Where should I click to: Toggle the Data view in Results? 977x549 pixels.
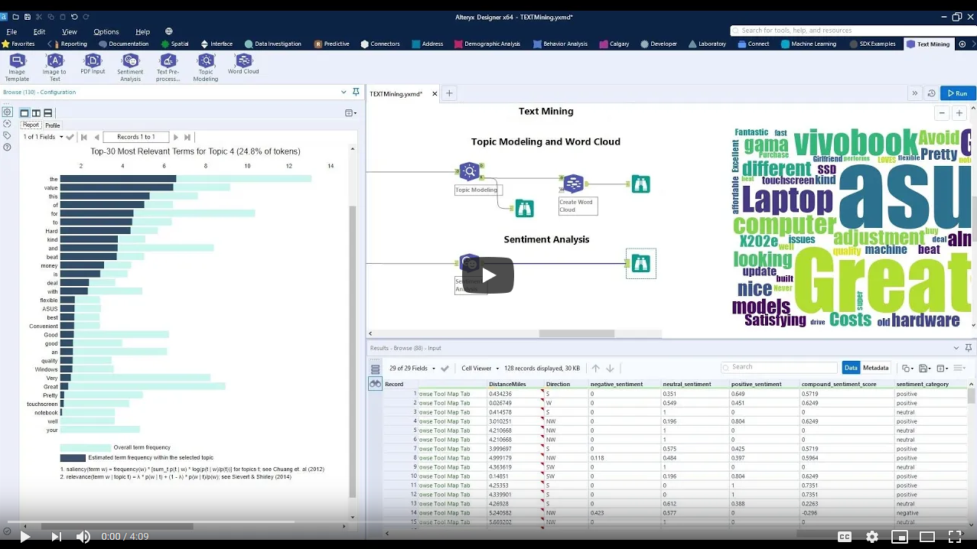coord(851,368)
